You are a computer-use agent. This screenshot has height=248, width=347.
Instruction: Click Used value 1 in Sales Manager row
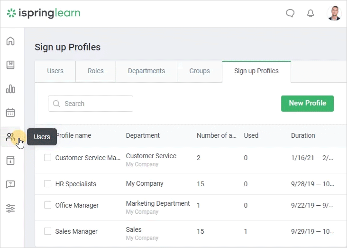pos(246,231)
